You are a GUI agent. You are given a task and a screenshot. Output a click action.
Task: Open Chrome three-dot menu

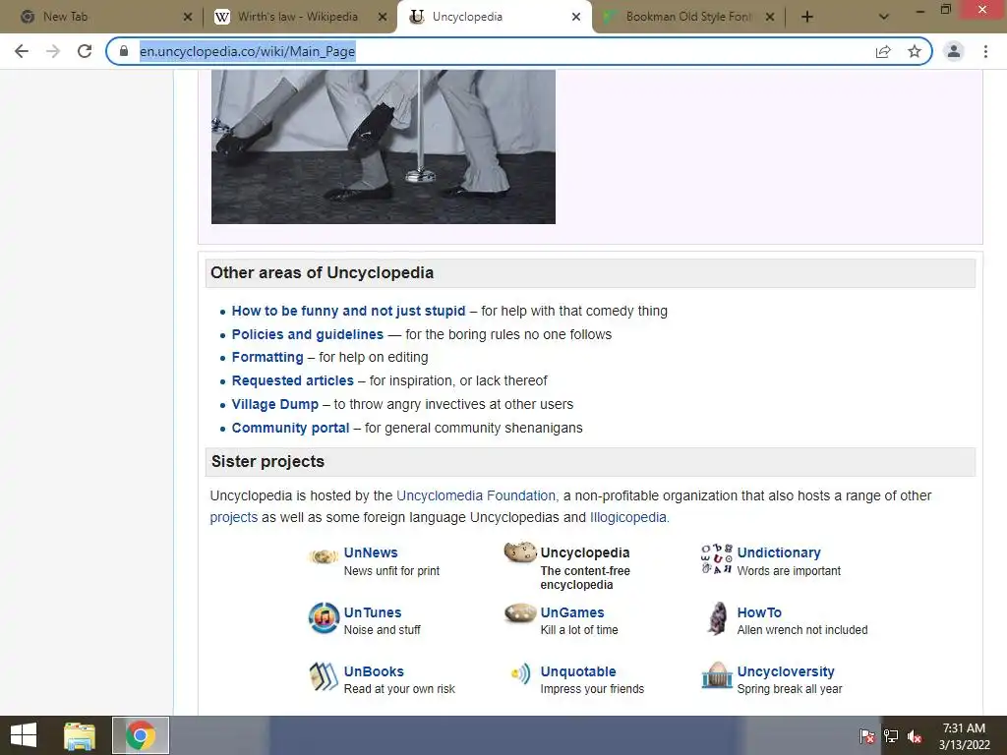pos(985,51)
